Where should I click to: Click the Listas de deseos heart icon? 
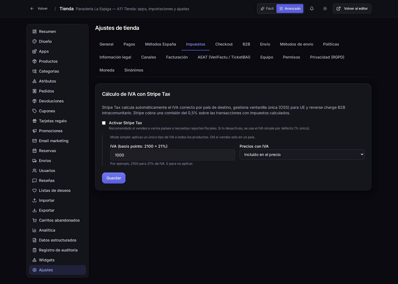(34, 191)
